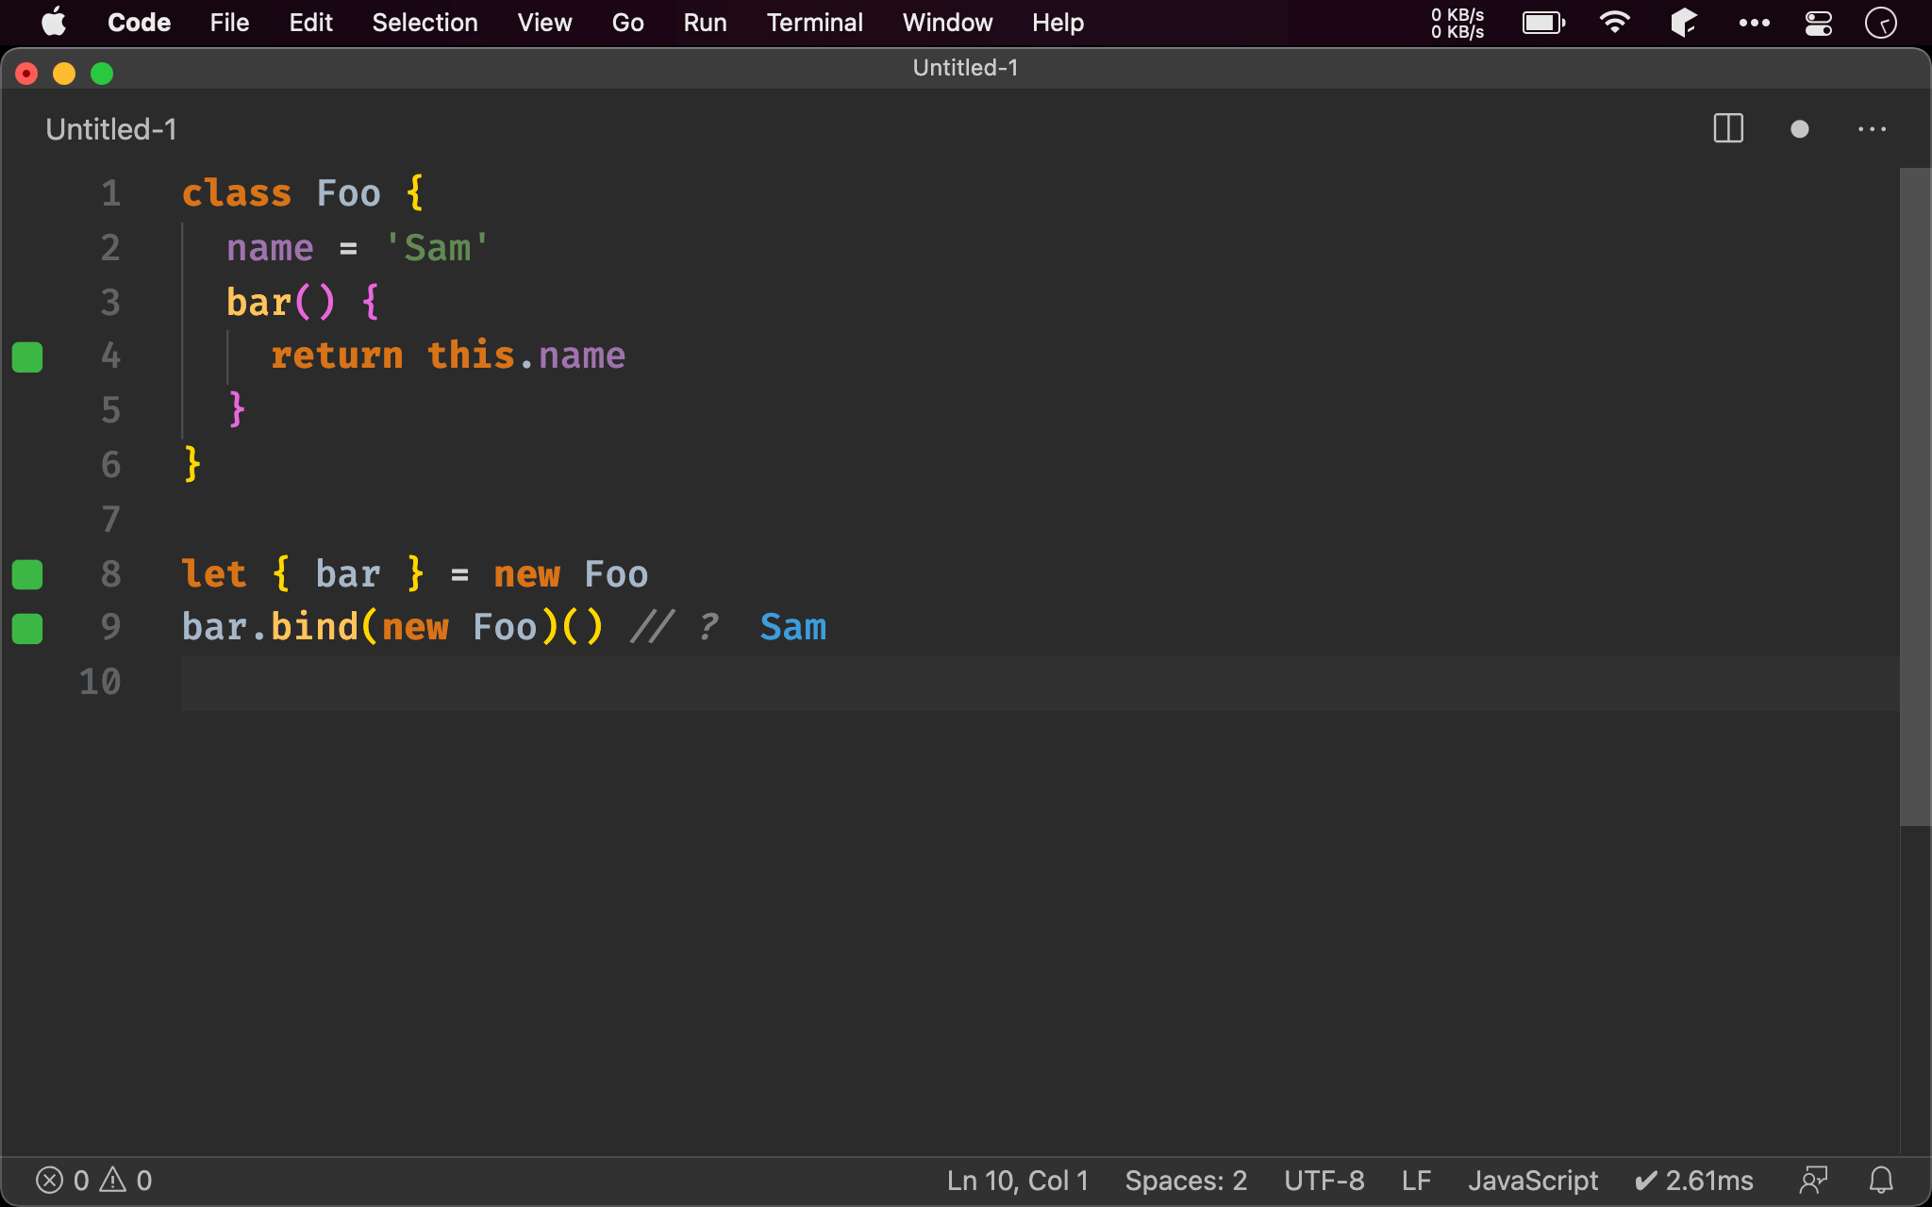Click the vertical scrollbar in the editor

click(x=1914, y=496)
